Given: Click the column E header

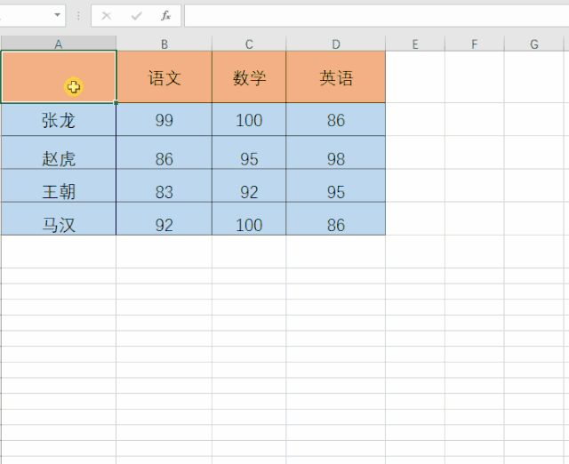Looking at the screenshot, I should click(415, 44).
